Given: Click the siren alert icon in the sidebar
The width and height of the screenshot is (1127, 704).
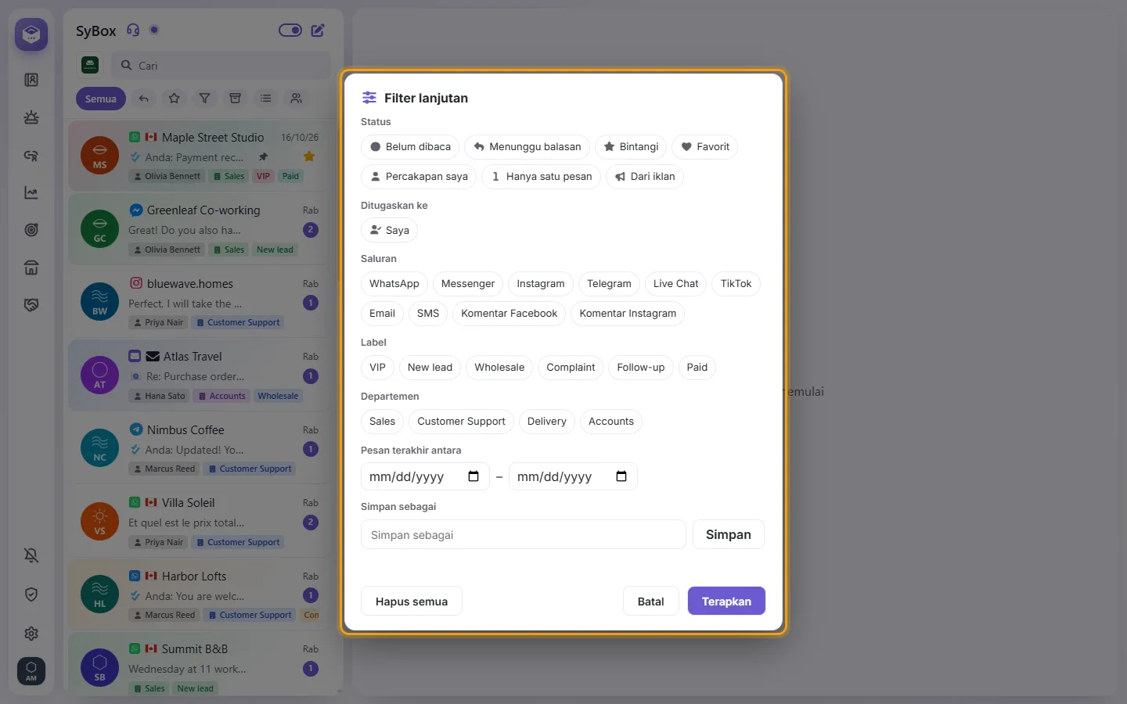Looking at the screenshot, I should click(x=31, y=117).
